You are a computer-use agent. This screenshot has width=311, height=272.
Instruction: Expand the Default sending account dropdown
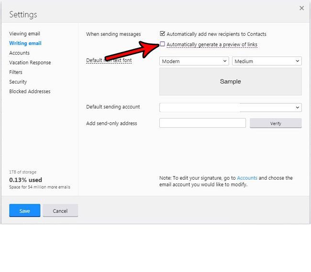coord(230,108)
